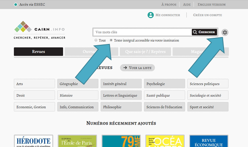
Task: Select Sociologie et société discipline
Action: [x=208, y=95]
